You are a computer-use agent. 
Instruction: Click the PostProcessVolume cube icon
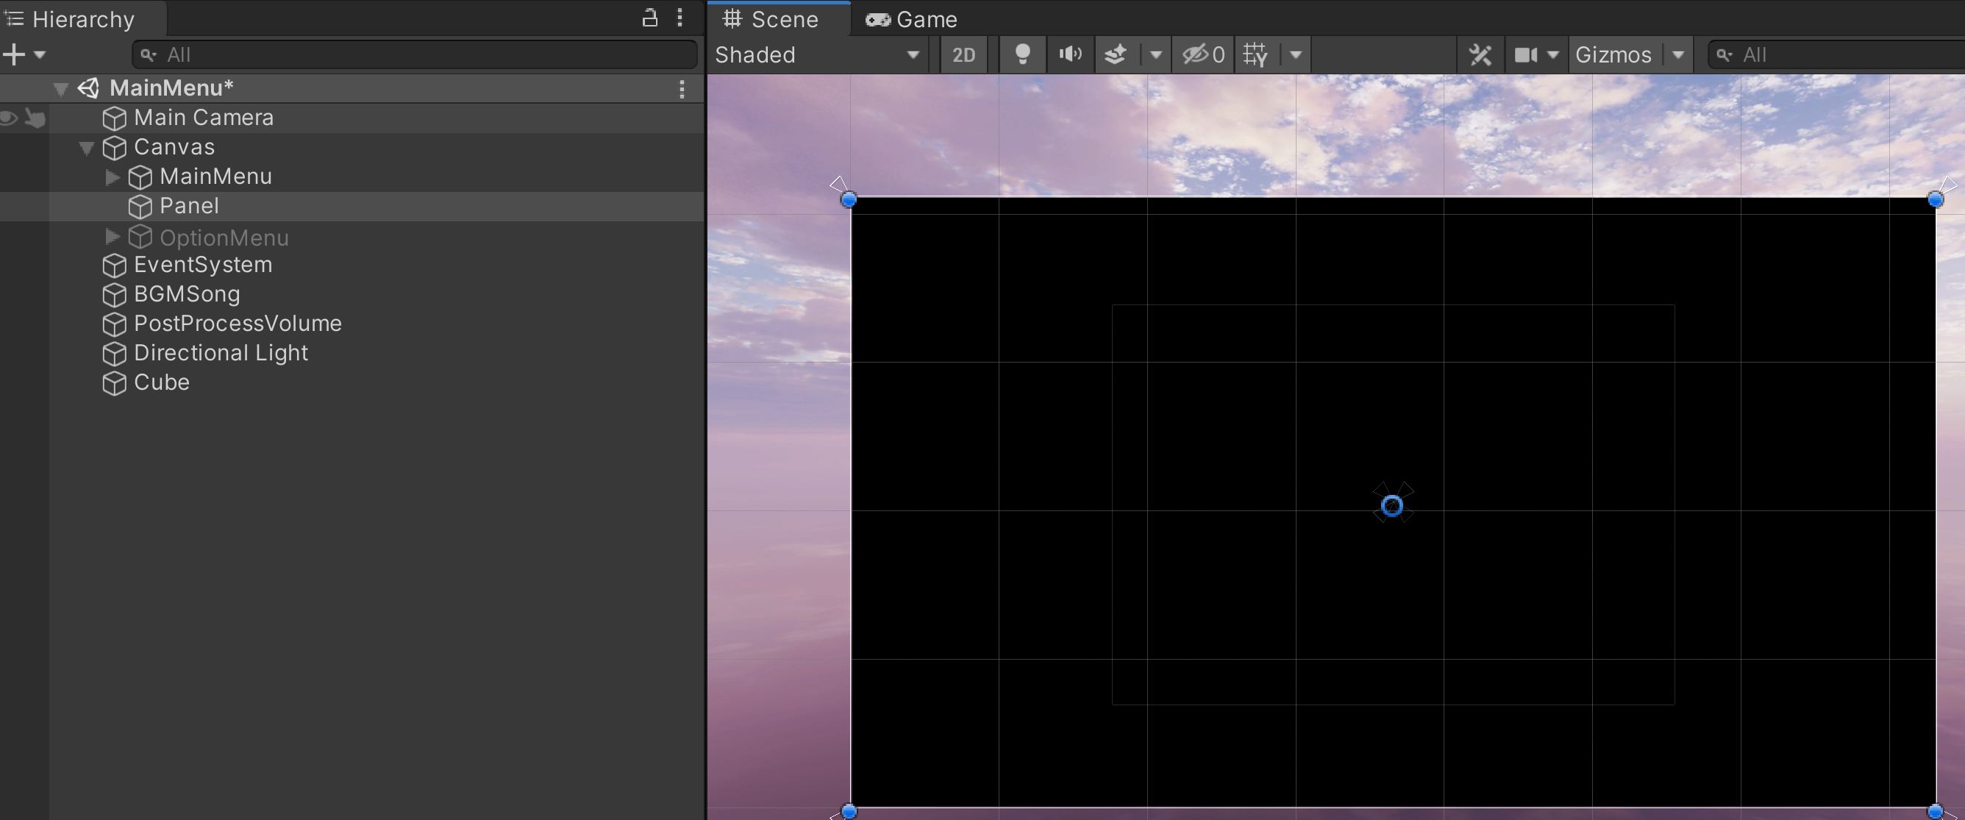(x=115, y=324)
